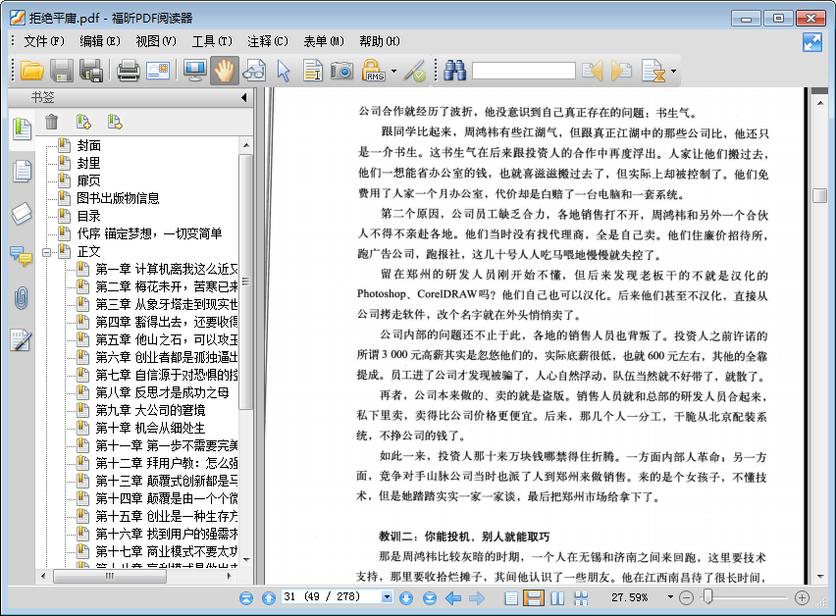Click the binoculars search icon

[454, 71]
